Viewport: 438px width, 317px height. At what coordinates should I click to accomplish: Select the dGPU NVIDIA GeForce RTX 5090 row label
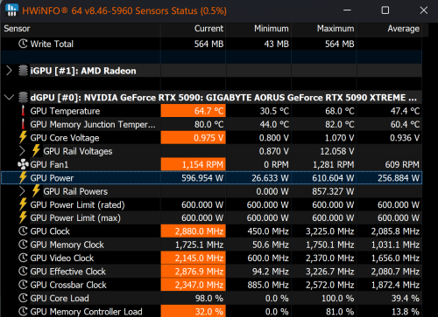click(x=223, y=98)
